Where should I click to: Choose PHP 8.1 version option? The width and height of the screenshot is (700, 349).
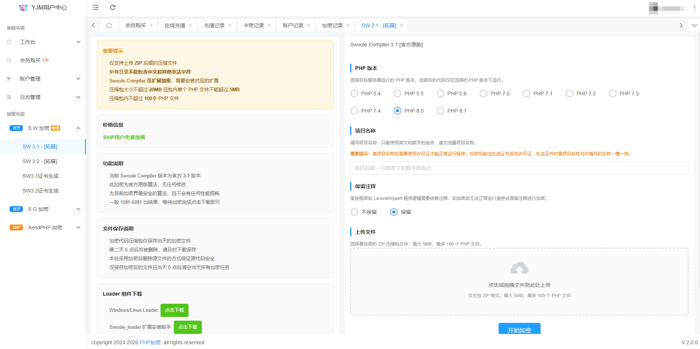(x=440, y=111)
